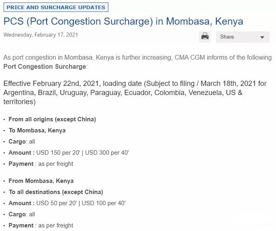Open the Share dropdown
The height and width of the screenshot is (231, 276).
pyautogui.click(x=243, y=37)
